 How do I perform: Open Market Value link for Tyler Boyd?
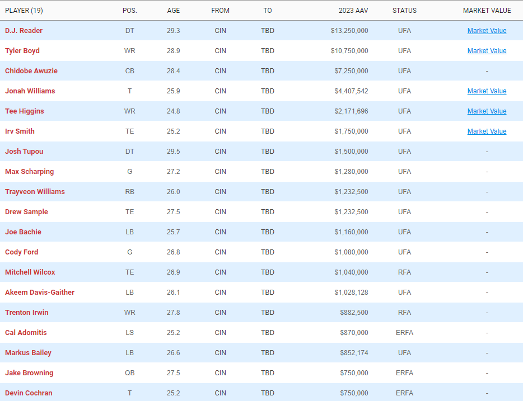(x=487, y=51)
